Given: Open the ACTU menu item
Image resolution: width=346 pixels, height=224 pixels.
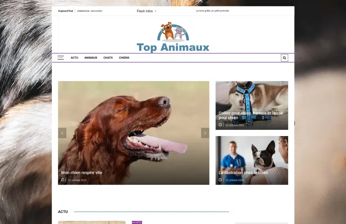Looking at the screenshot, I should [74, 58].
